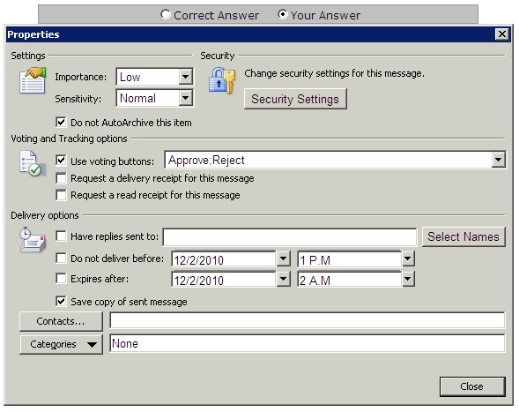Click the voting and tracking checklist icon

[x=33, y=163]
